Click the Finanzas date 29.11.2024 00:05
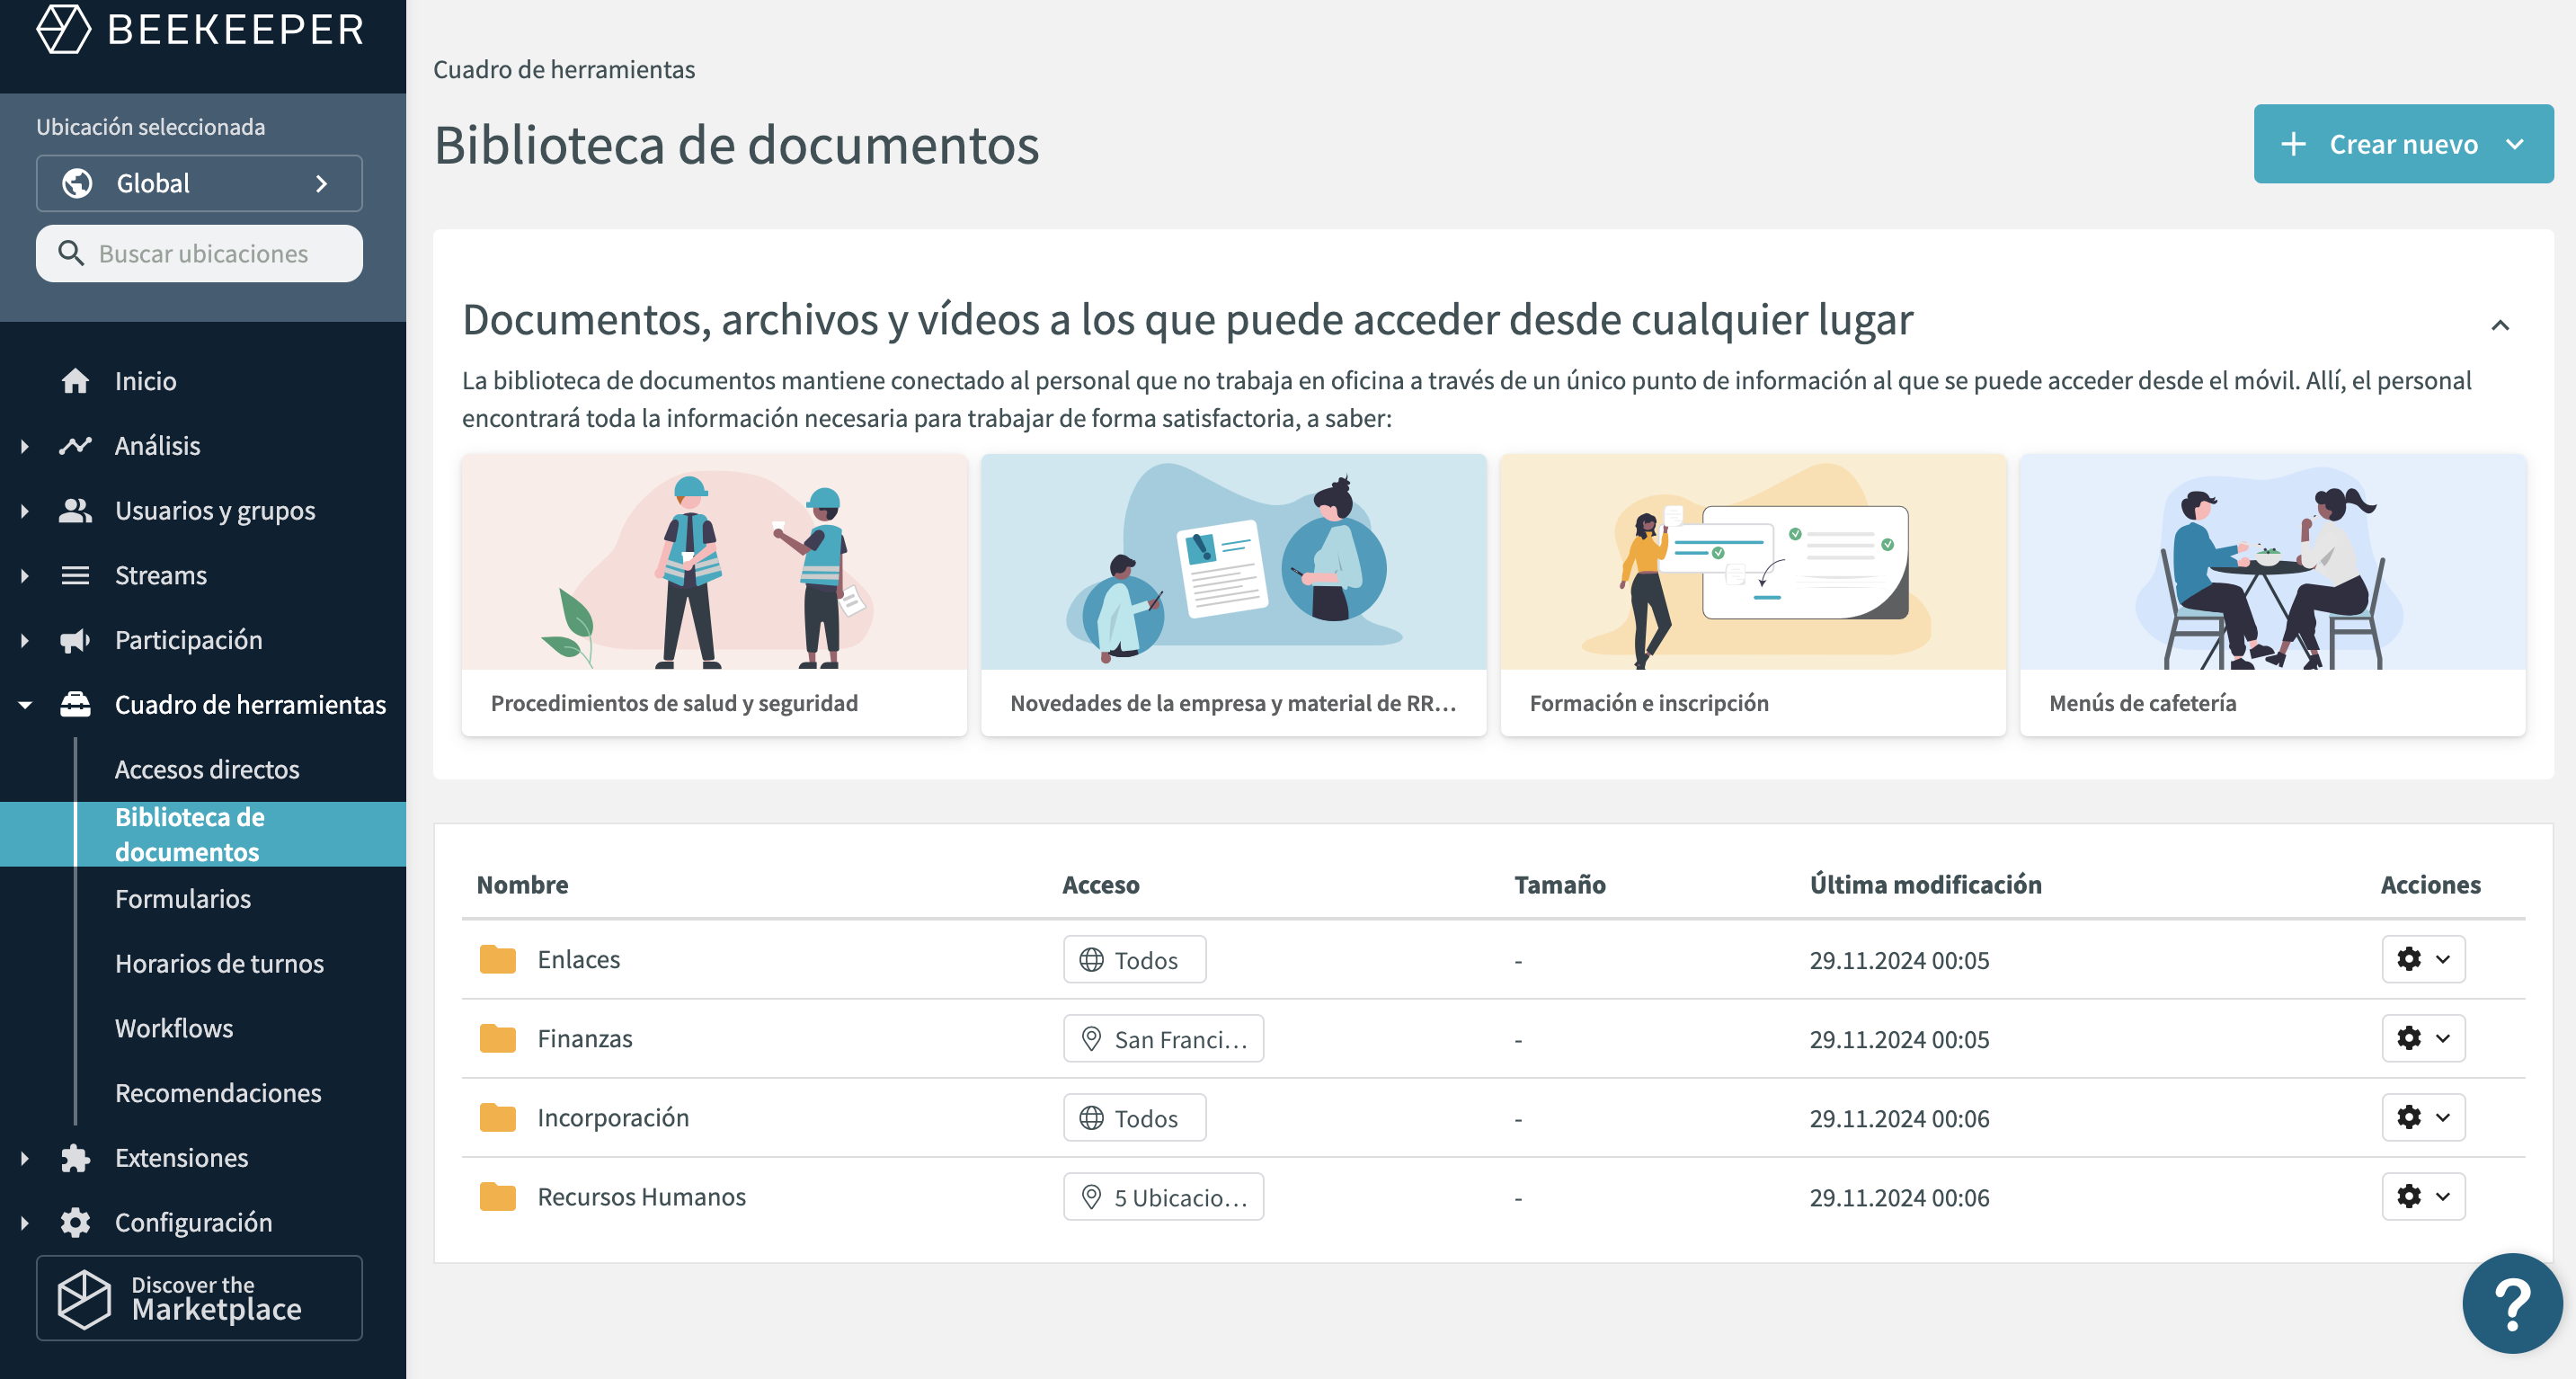Viewport: 2576px width, 1379px height. (1899, 1039)
